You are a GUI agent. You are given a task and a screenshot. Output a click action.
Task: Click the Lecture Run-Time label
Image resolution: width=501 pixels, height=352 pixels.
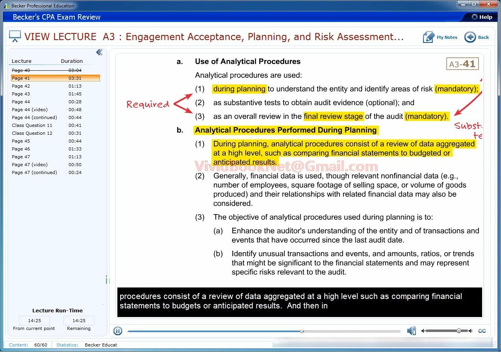click(x=58, y=310)
